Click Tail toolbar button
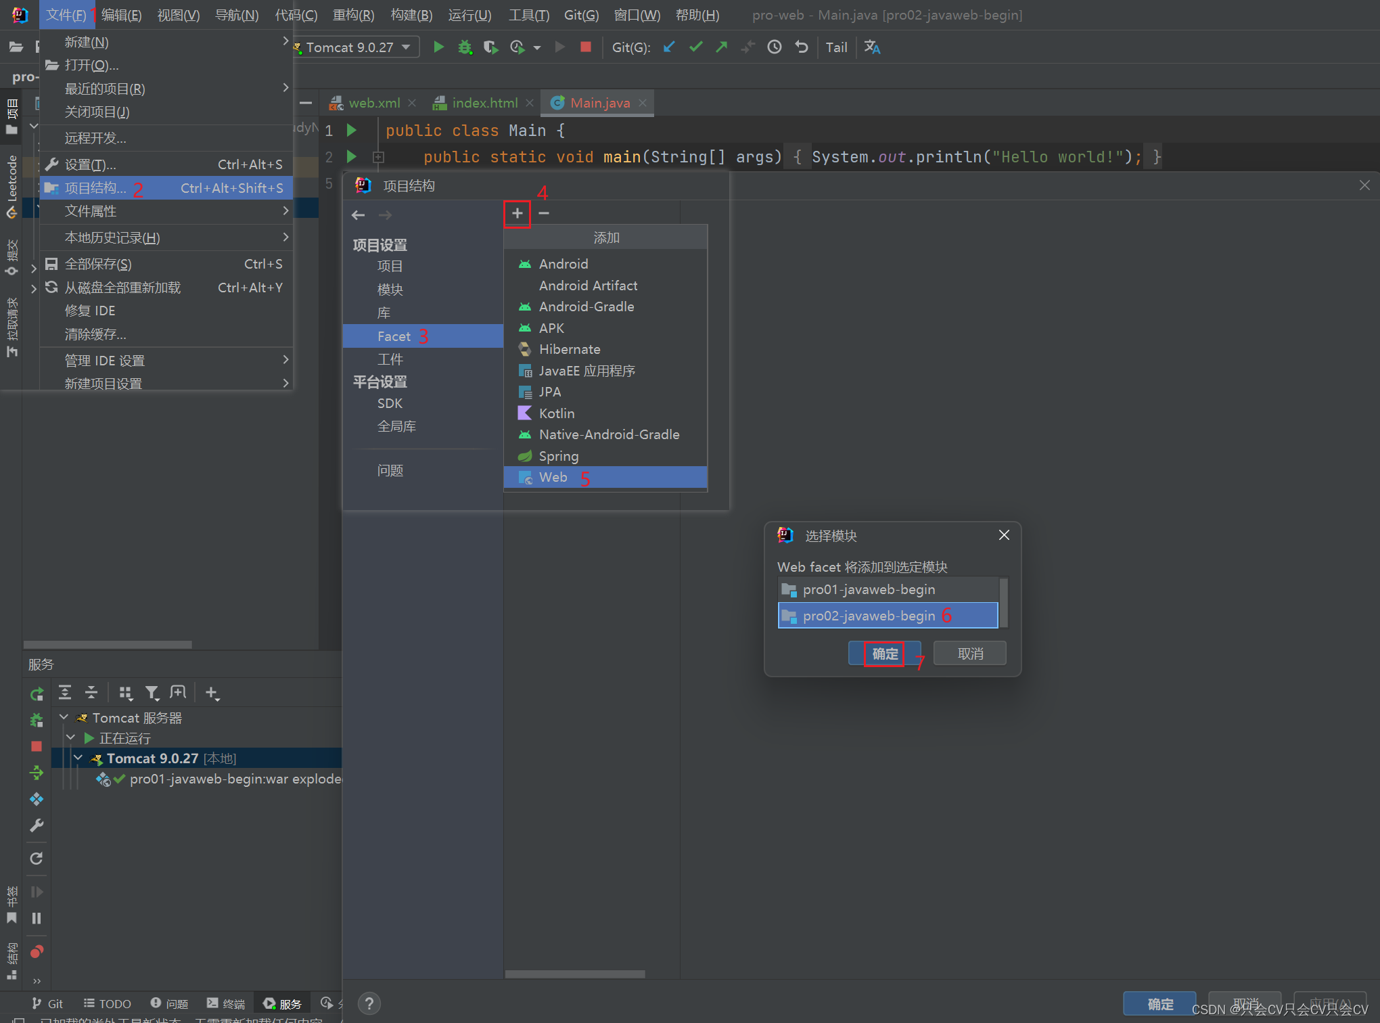1380x1023 pixels. [x=836, y=47]
